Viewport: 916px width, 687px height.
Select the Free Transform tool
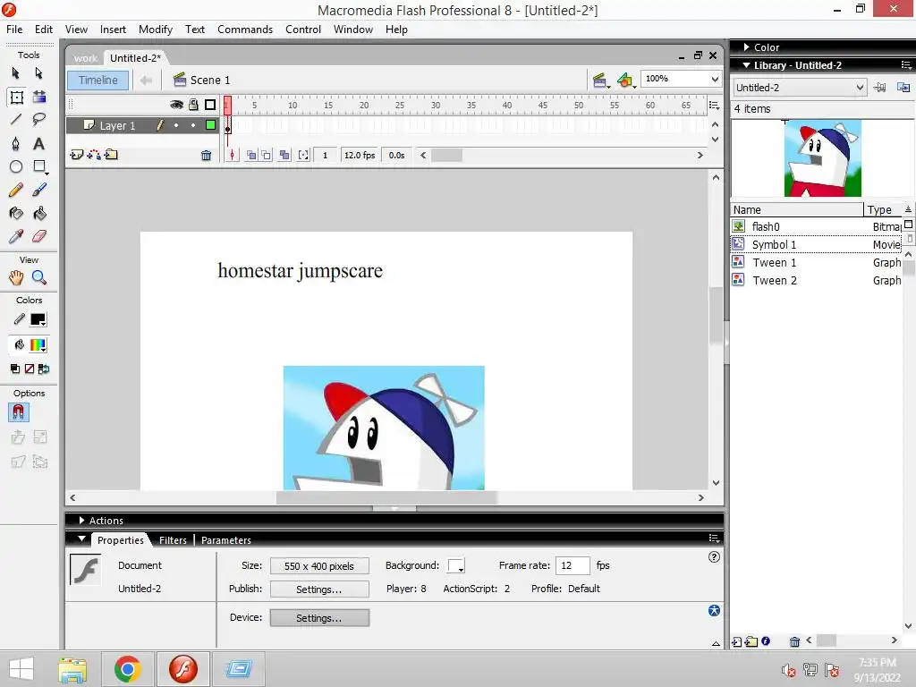16,97
